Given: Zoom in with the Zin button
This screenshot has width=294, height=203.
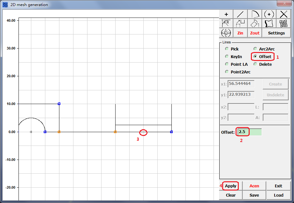Looking at the screenshot, I should 240,33.
